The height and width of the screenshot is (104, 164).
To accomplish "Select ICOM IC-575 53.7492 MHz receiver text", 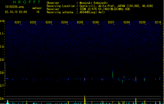I will click(105, 9).
